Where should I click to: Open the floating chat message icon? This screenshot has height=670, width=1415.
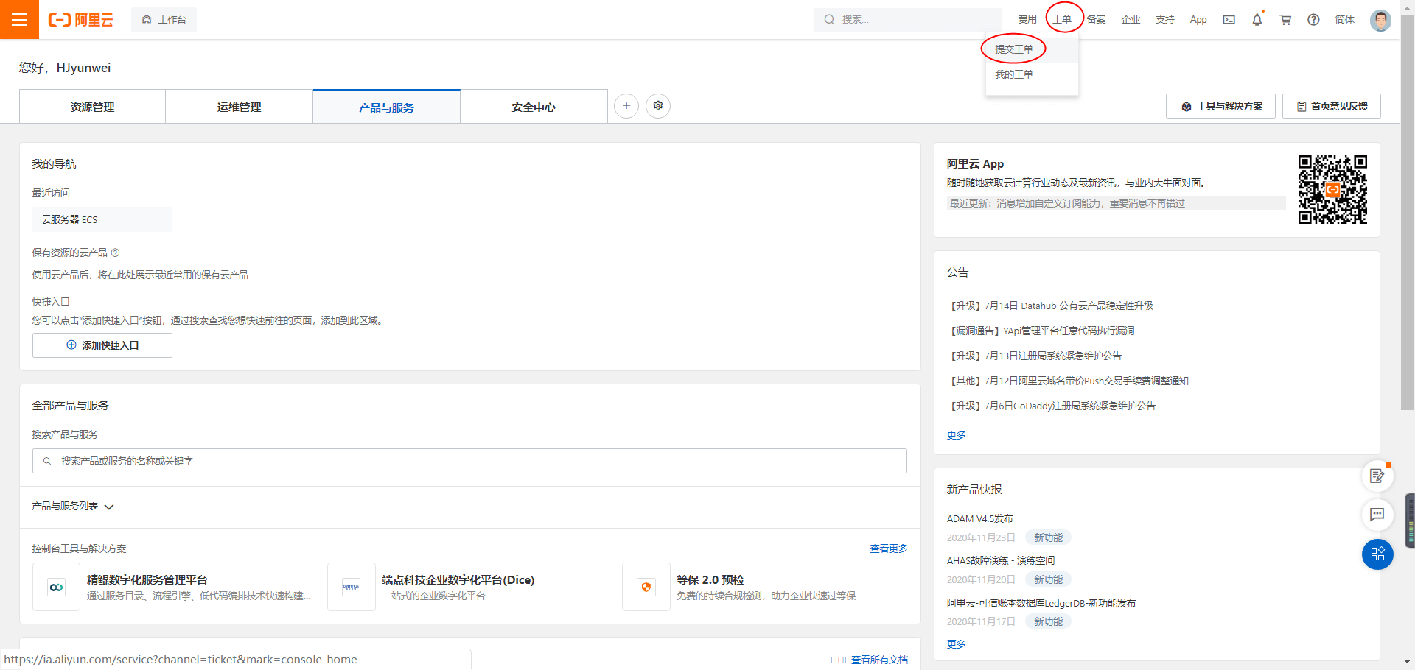1377,515
